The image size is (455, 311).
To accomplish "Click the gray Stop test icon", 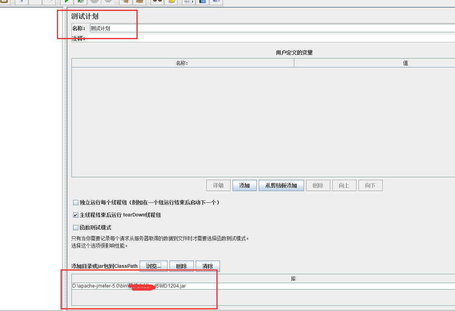I will 94,2.
